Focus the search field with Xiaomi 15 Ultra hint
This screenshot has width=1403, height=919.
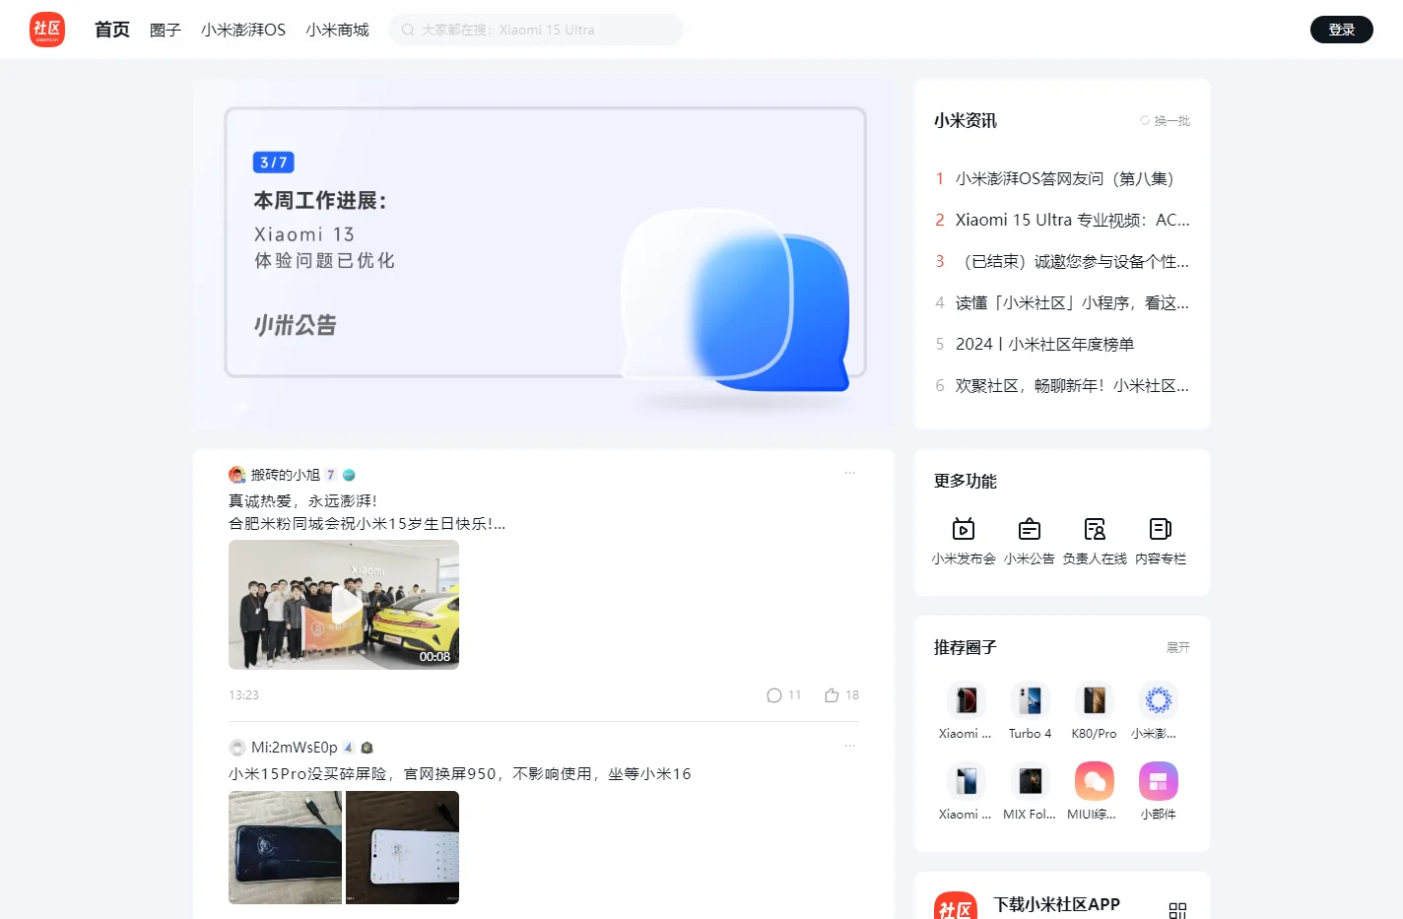coord(535,30)
